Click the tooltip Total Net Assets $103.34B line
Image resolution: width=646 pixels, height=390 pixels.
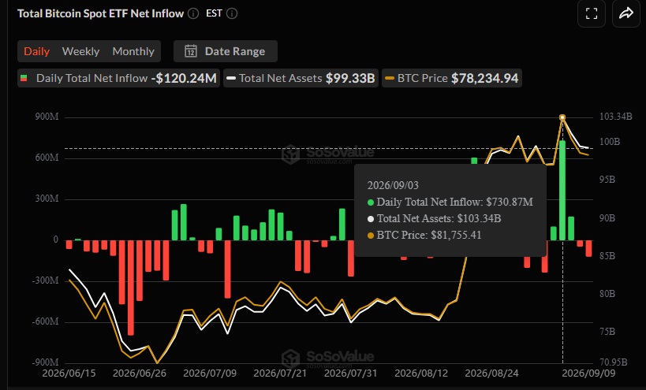point(435,218)
